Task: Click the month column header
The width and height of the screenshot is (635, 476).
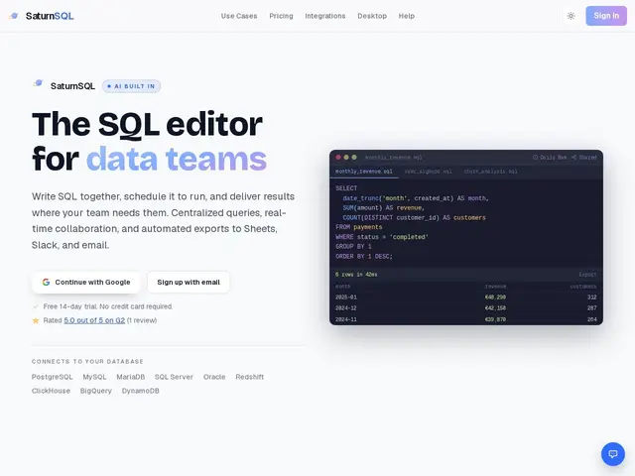Action: click(x=342, y=287)
